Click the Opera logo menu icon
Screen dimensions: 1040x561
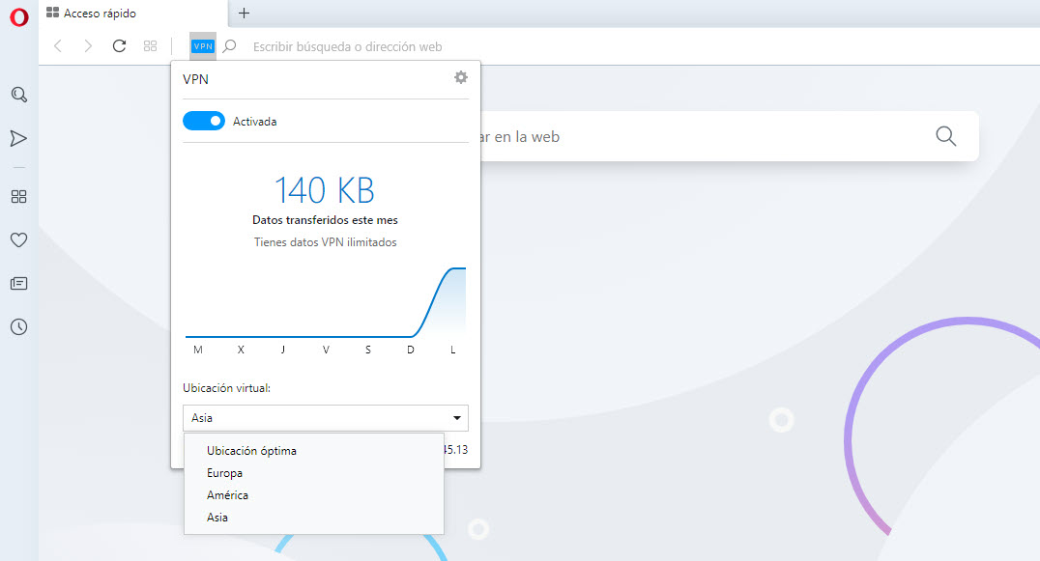pos(18,17)
